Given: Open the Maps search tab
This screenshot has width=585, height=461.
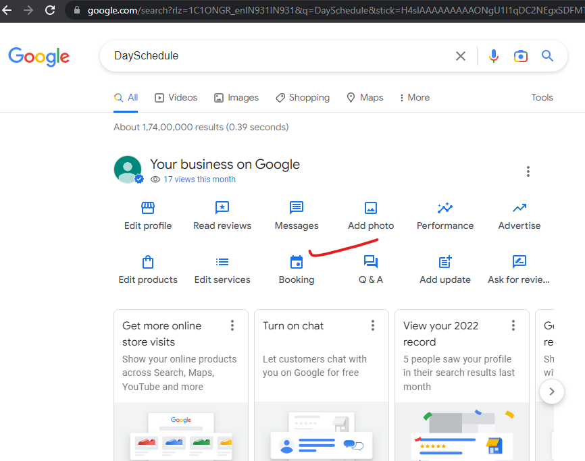Looking at the screenshot, I should [364, 97].
